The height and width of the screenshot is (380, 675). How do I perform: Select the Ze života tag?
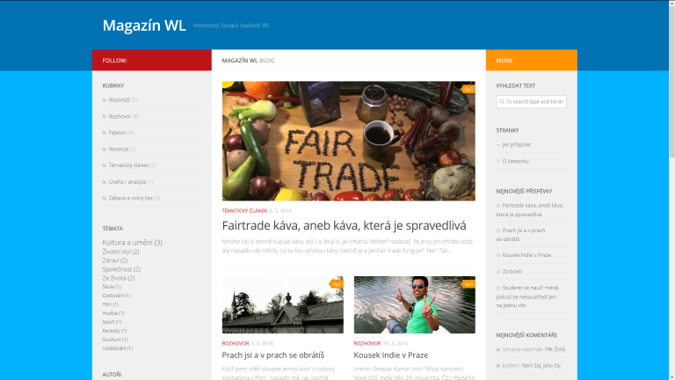[x=119, y=278]
